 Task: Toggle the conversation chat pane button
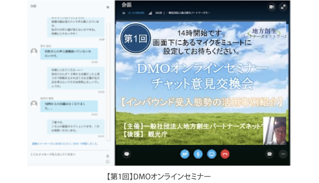click(127, 154)
